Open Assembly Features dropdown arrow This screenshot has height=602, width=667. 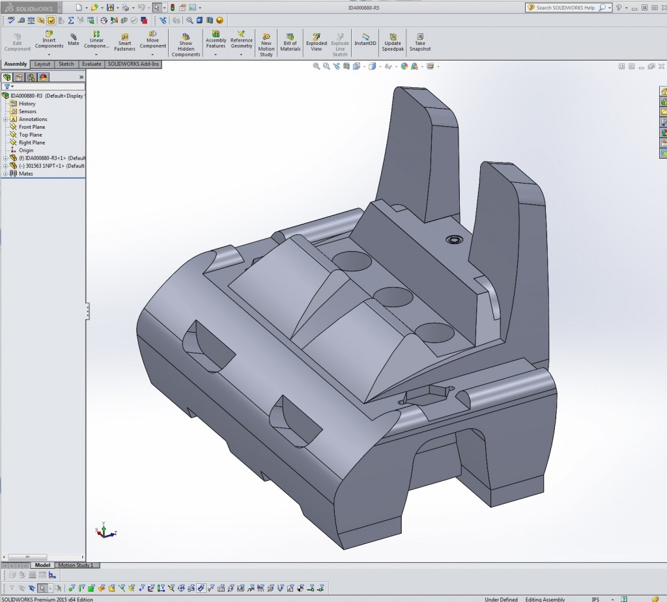tap(216, 55)
